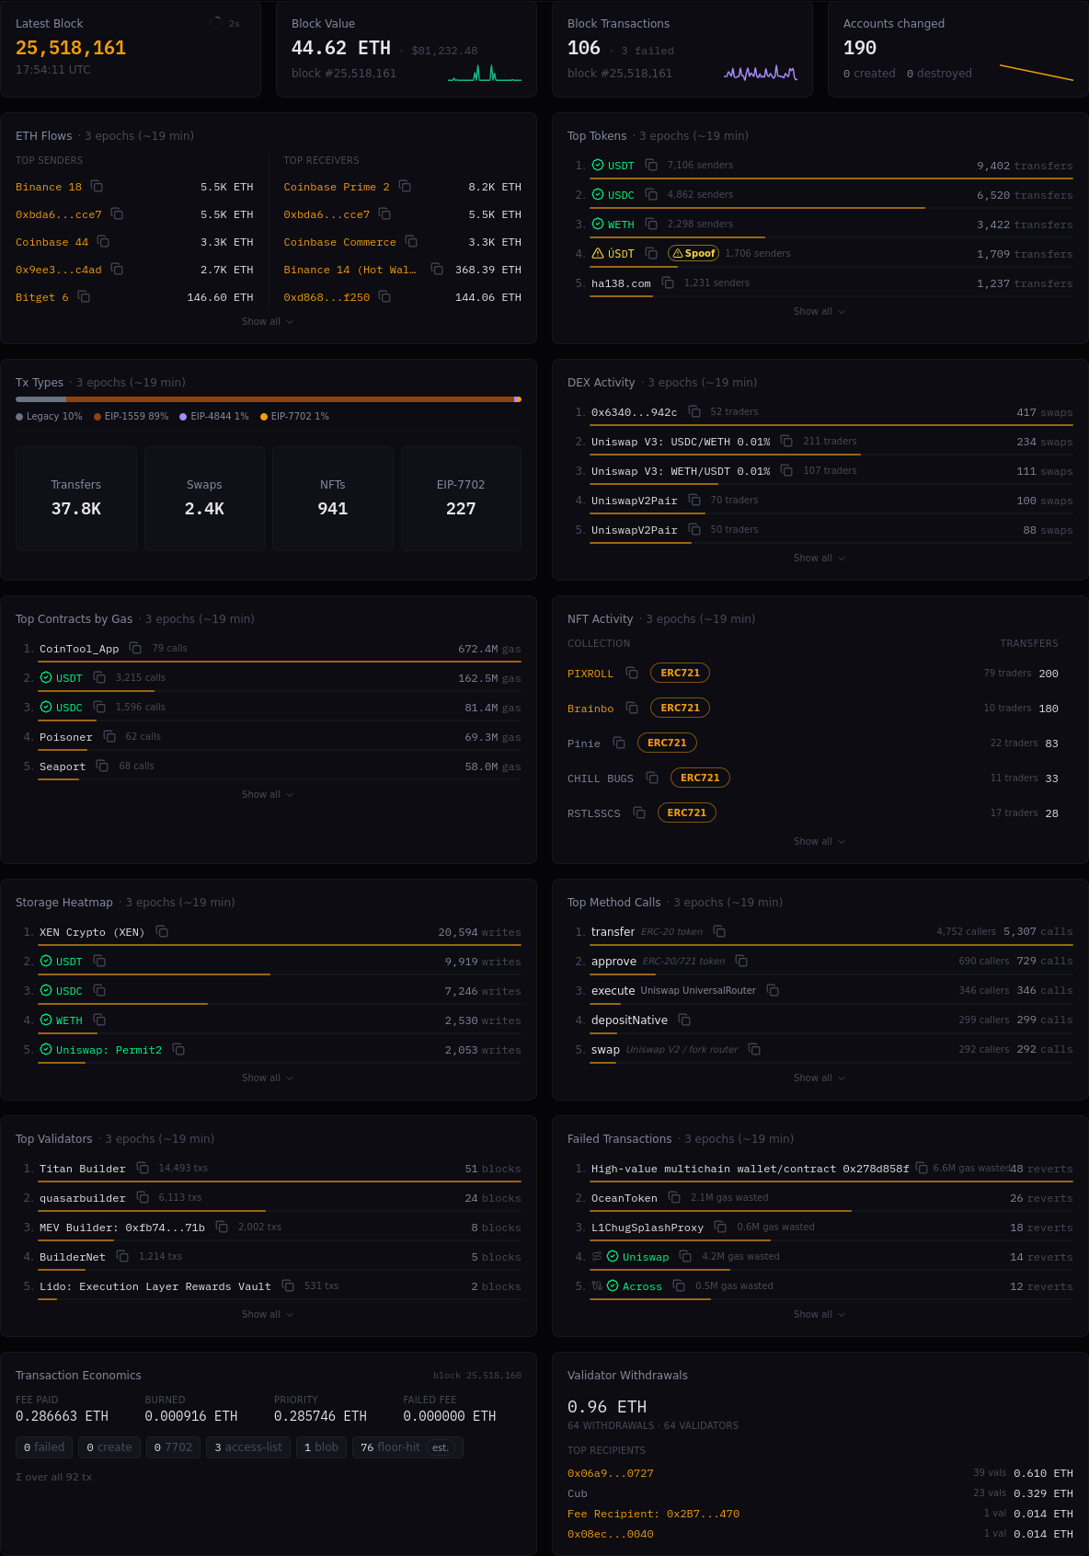Expand Show all in Storage Heatmap

click(268, 1078)
